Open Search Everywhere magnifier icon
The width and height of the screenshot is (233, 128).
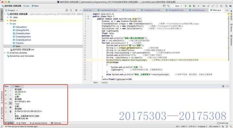tap(226, 6)
